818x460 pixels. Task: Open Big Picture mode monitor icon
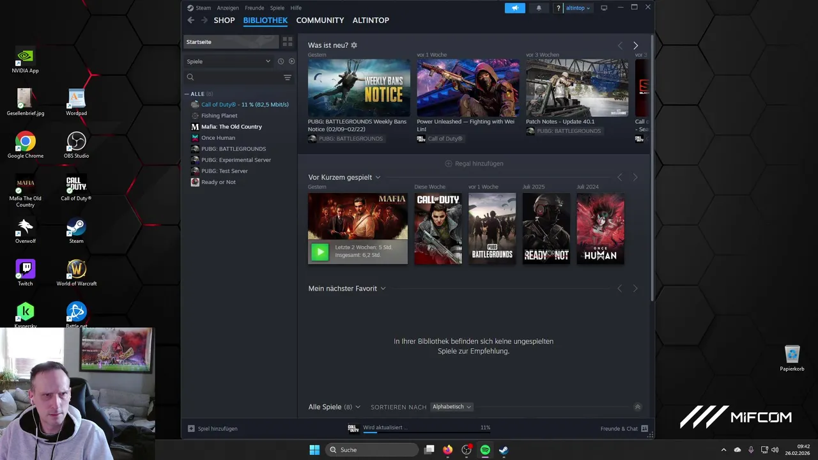pos(604,8)
